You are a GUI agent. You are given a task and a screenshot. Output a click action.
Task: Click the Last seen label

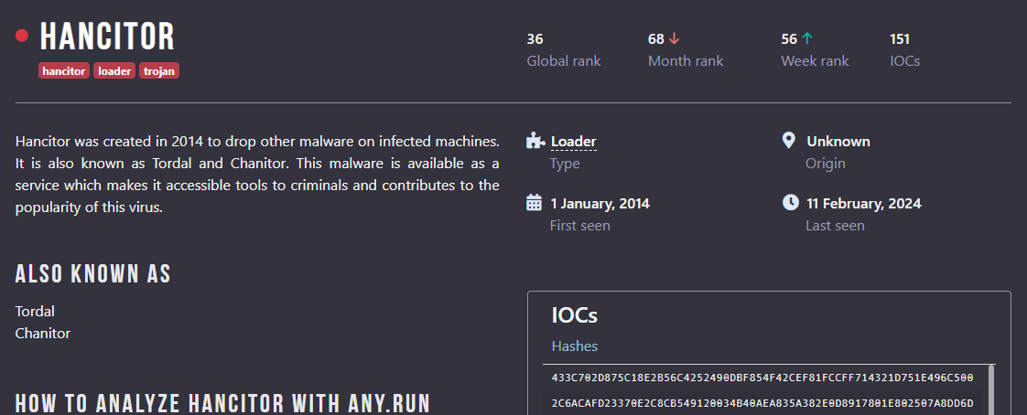835,226
